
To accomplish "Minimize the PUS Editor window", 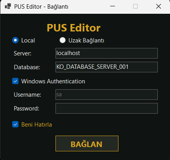I will (113, 6).
